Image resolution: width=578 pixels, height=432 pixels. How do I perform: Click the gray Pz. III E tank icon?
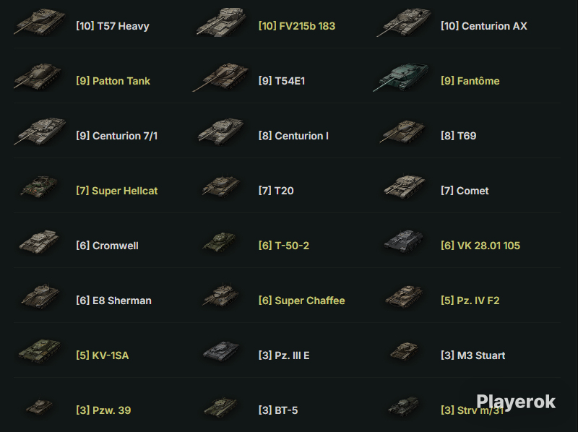tap(221, 351)
